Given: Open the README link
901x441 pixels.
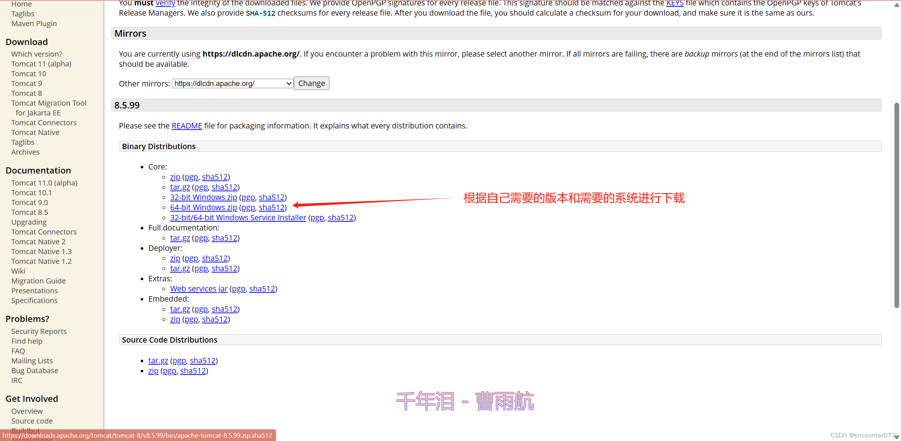Looking at the screenshot, I should (187, 126).
